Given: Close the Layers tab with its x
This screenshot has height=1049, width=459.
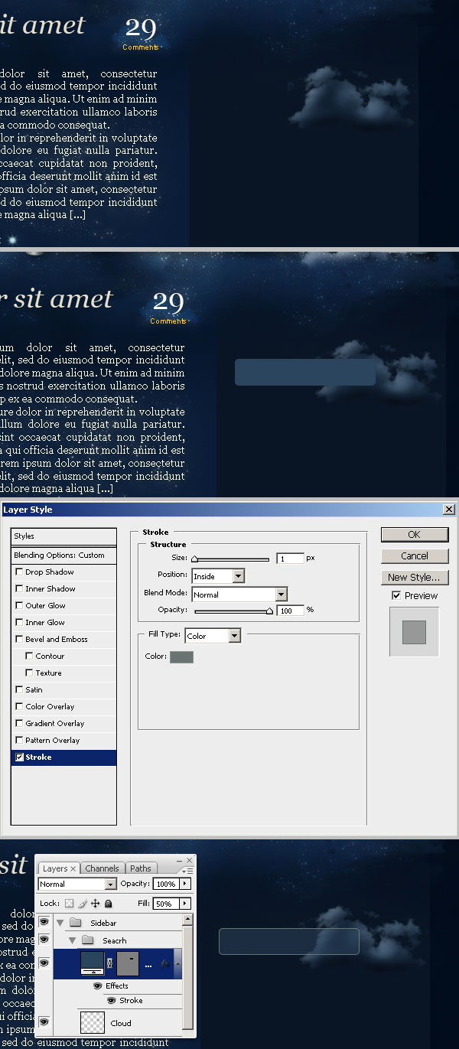Looking at the screenshot, I should [x=73, y=868].
